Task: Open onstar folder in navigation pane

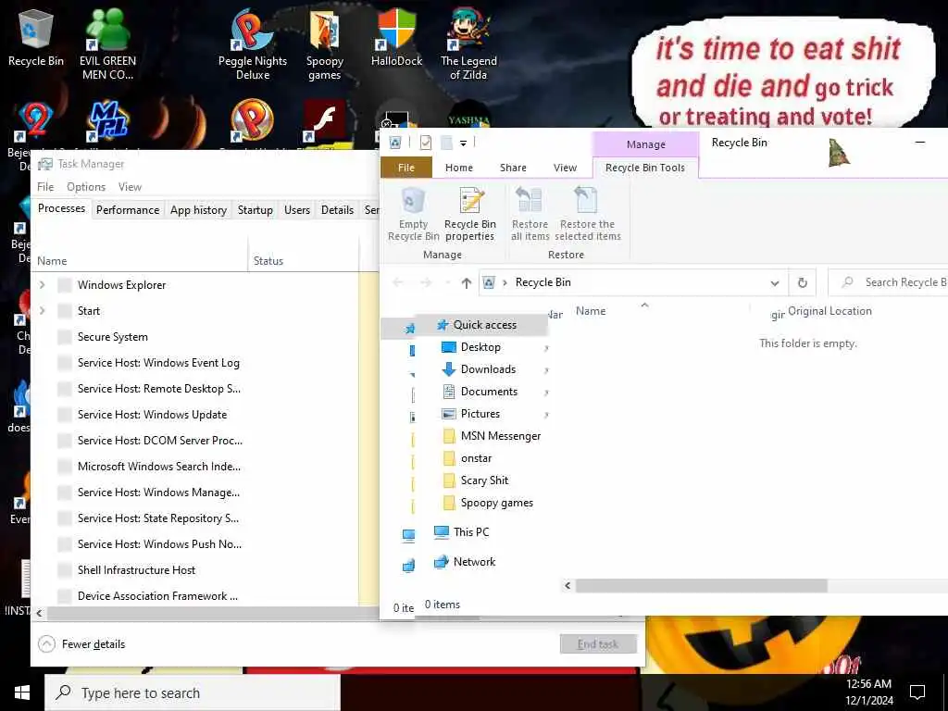Action: (x=476, y=458)
